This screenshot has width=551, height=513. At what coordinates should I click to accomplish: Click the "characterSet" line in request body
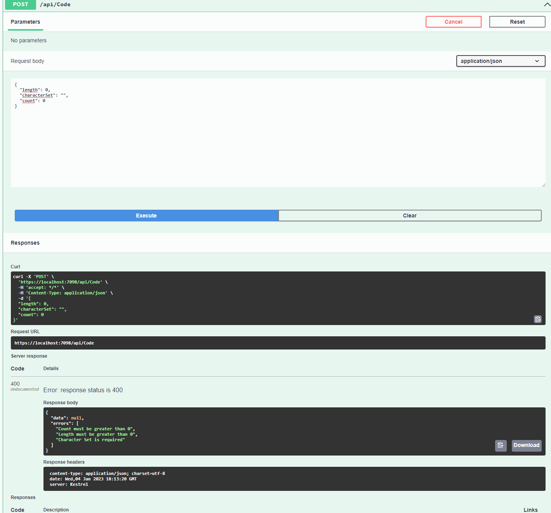pyautogui.click(x=44, y=96)
